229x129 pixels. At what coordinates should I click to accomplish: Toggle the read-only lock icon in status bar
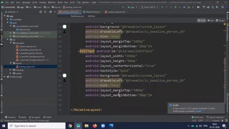(222, 120)
